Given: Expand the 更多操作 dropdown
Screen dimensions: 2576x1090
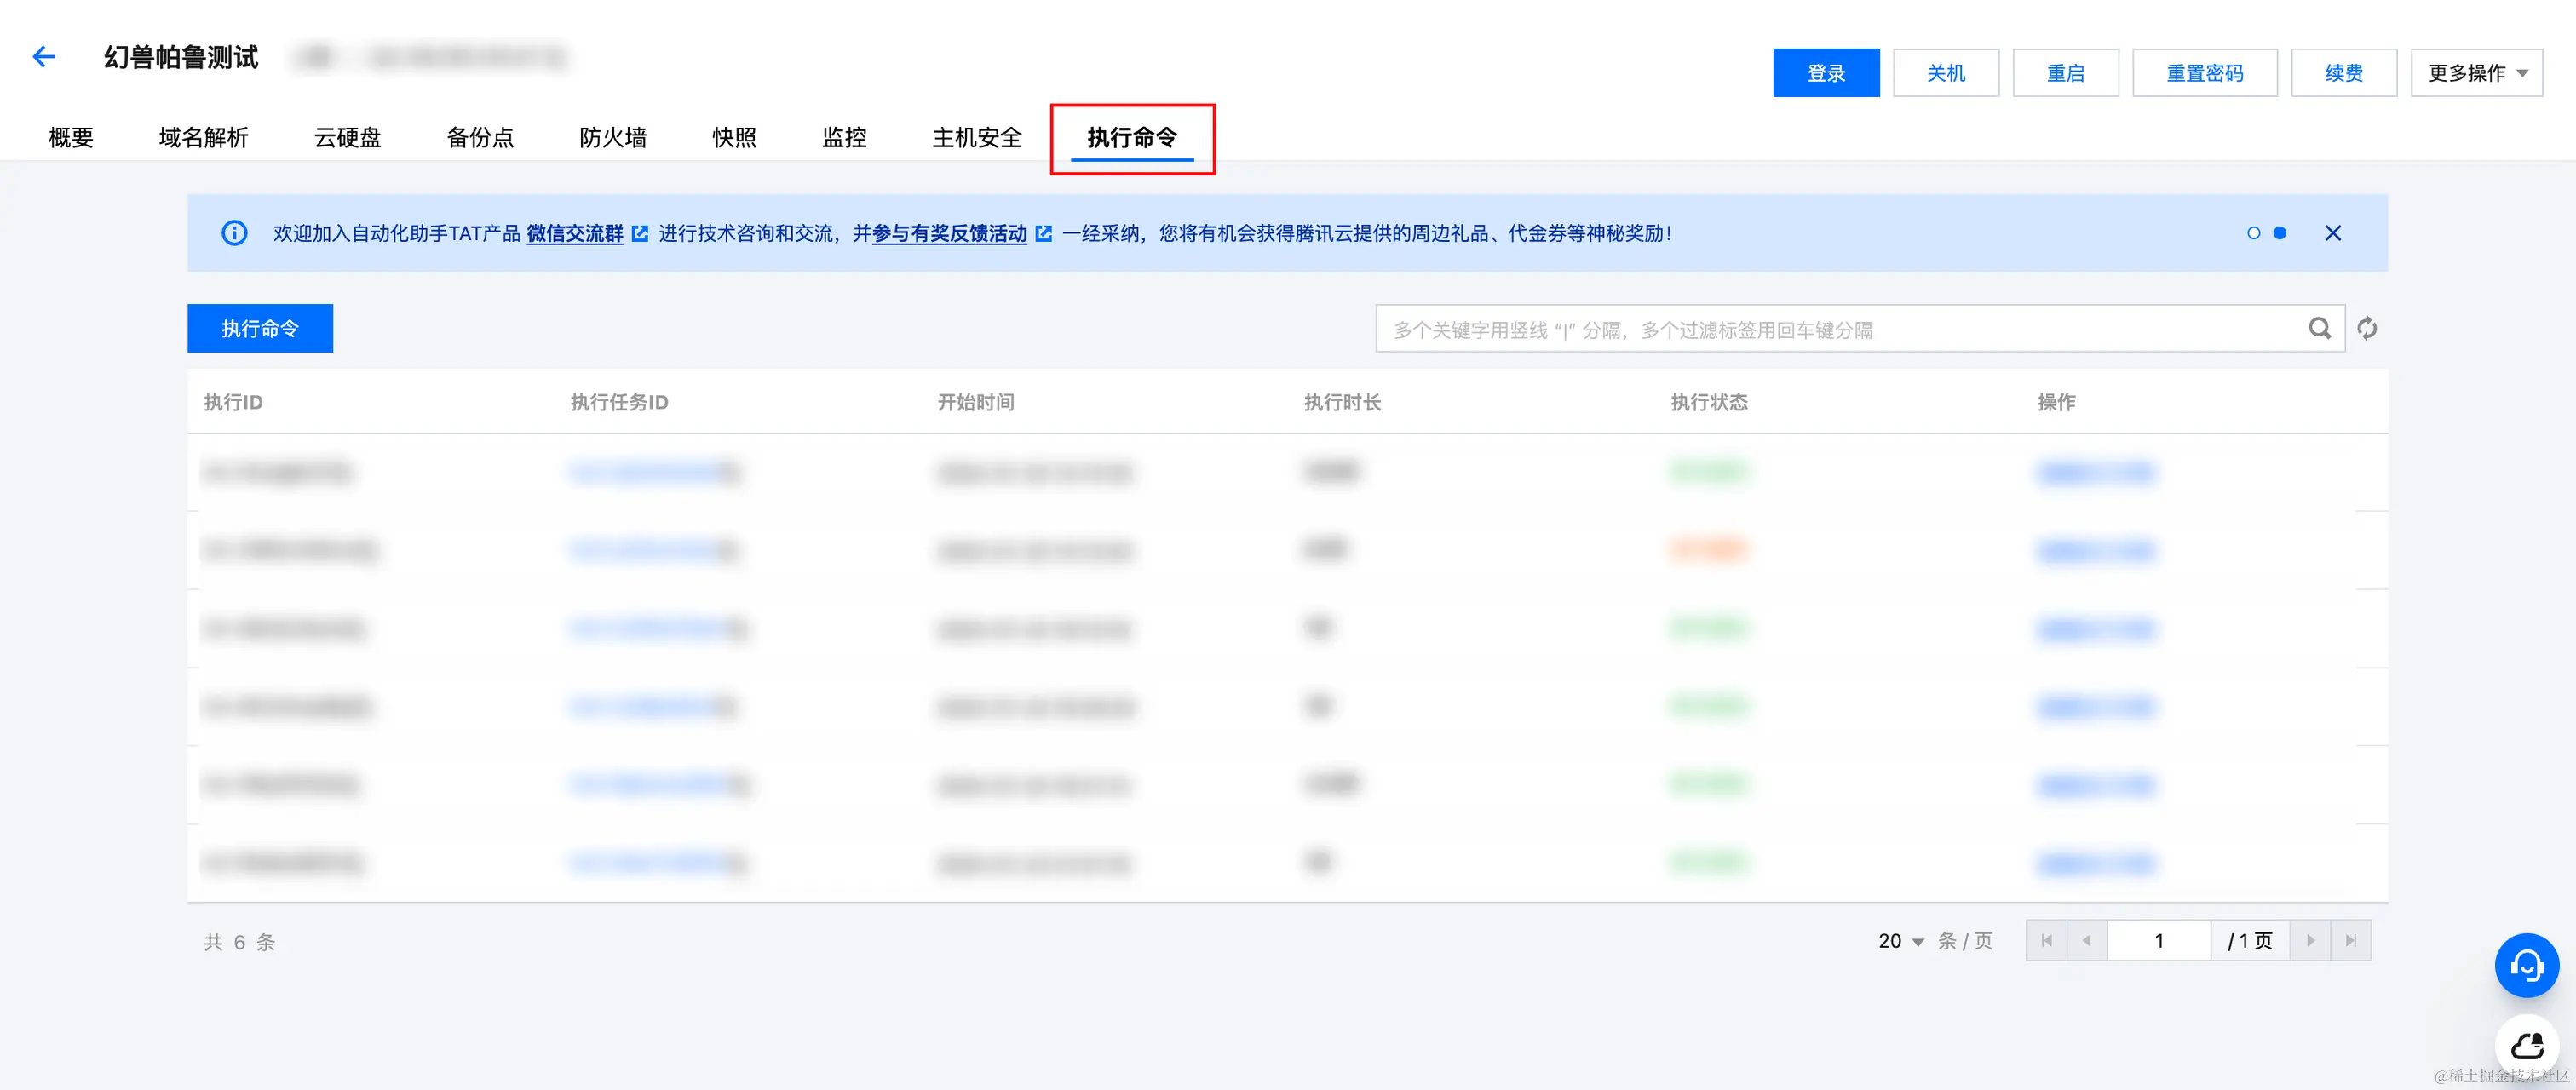Looking at the screenshot, I should coord(2476,73).
